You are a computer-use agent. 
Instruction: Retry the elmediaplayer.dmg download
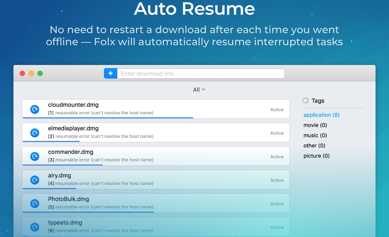coord(34,133)
